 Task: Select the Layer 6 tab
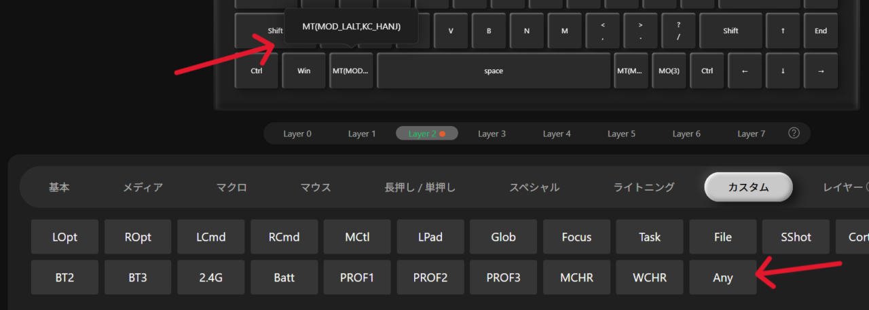[686, 134]
